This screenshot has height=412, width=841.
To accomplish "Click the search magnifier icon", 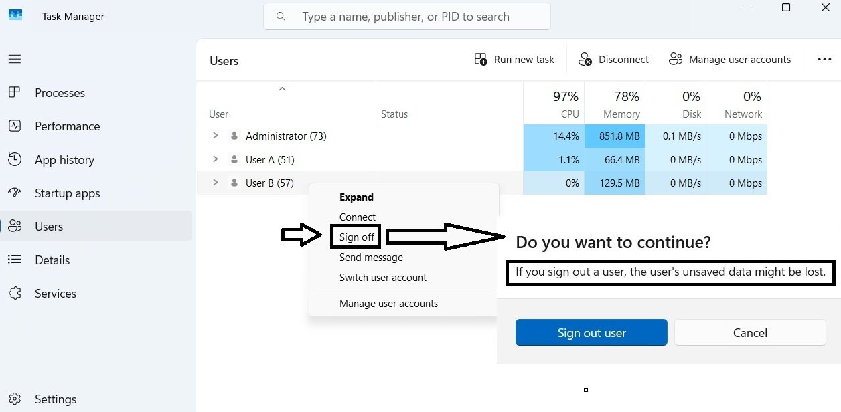I will click(x=281, y=16).
